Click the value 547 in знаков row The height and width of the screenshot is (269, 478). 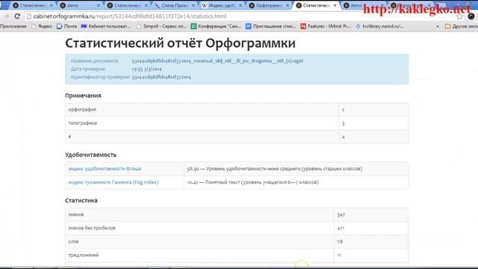coord(341,215)
